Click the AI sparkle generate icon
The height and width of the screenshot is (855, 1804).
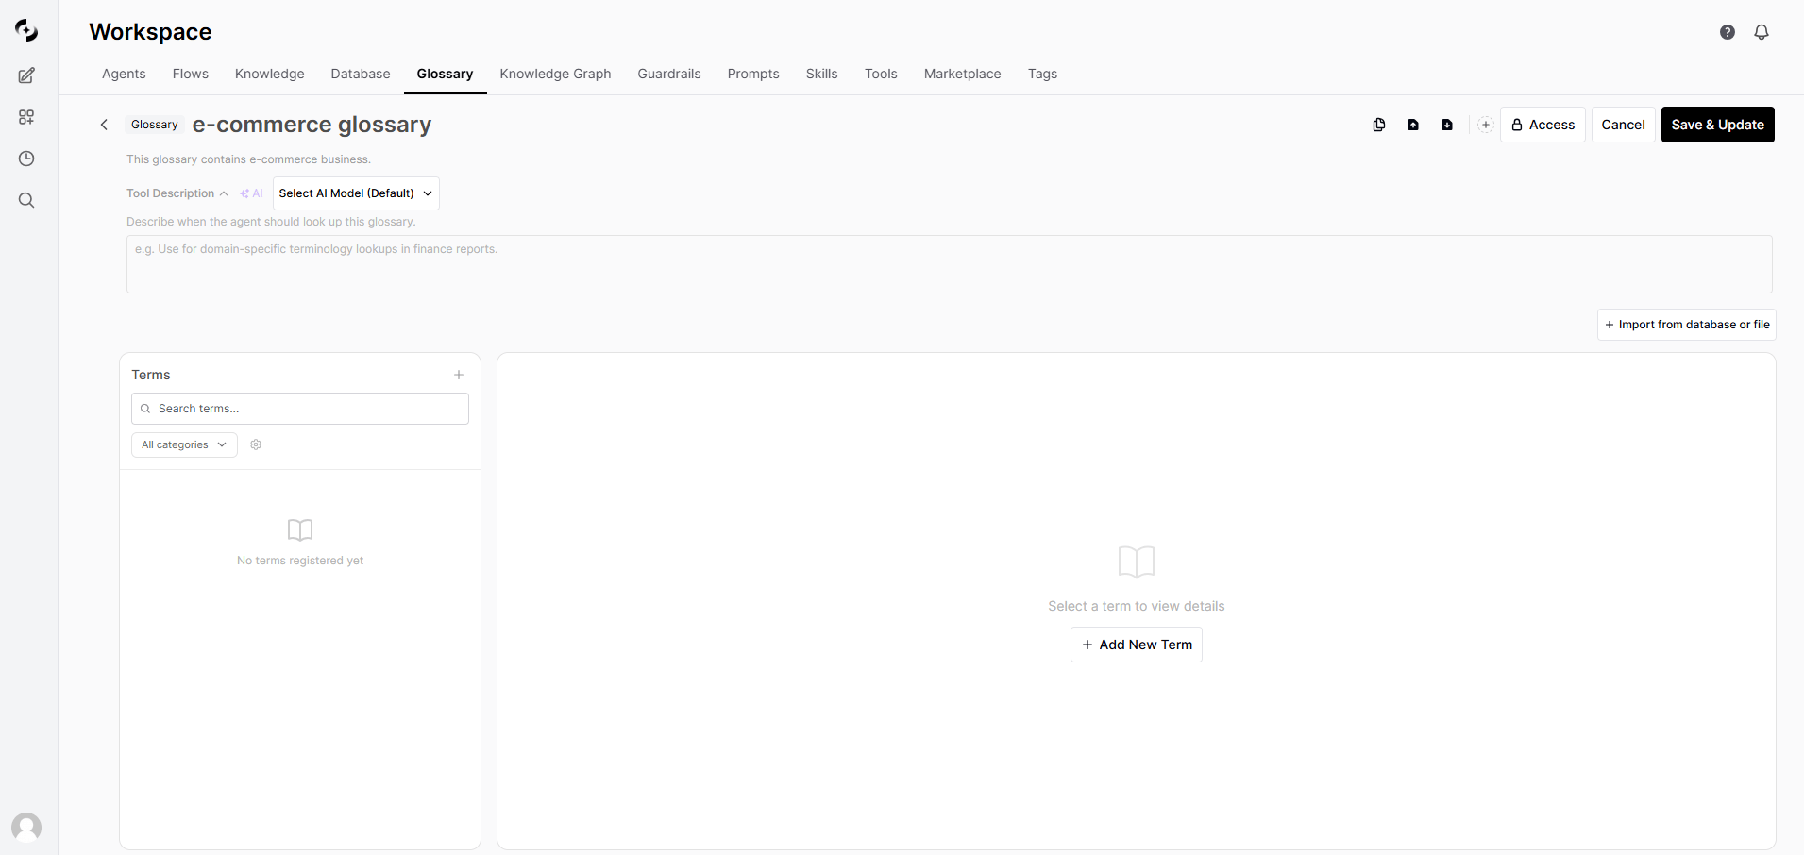tap(251, 193)
